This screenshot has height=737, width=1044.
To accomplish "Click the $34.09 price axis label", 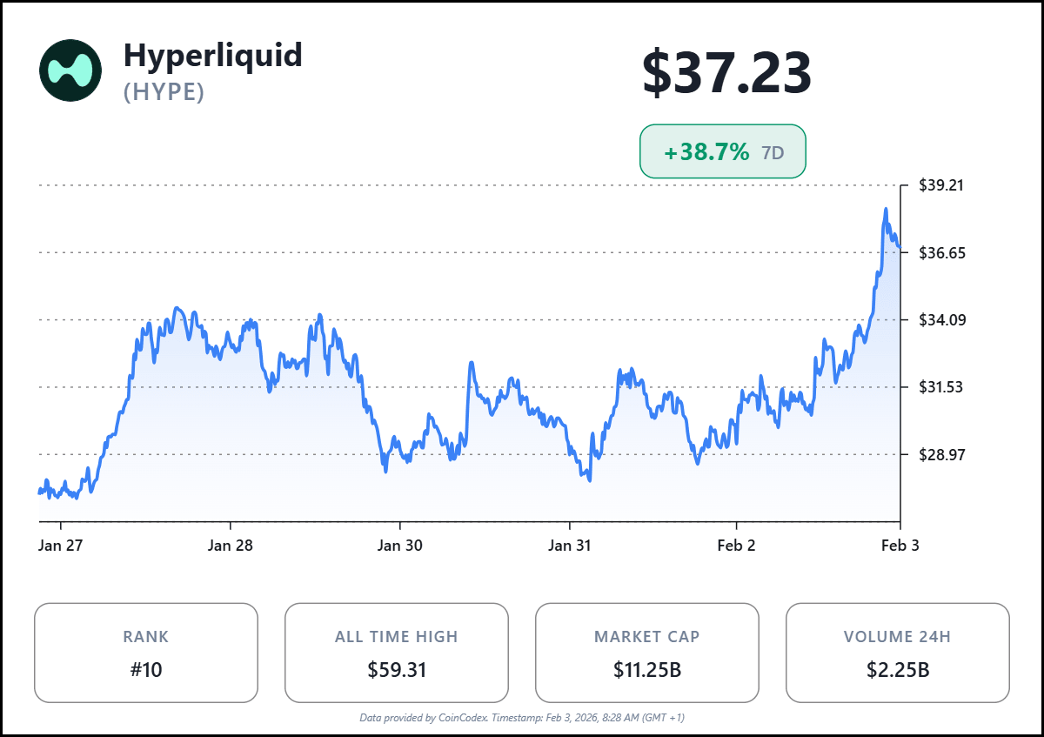I will 943,319.
